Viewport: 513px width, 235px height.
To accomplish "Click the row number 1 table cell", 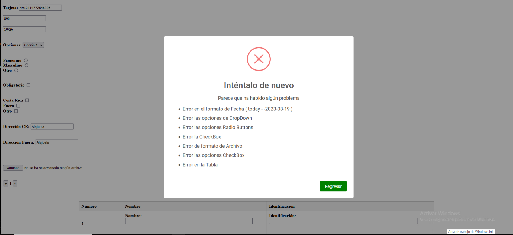I will pos(101,223).
